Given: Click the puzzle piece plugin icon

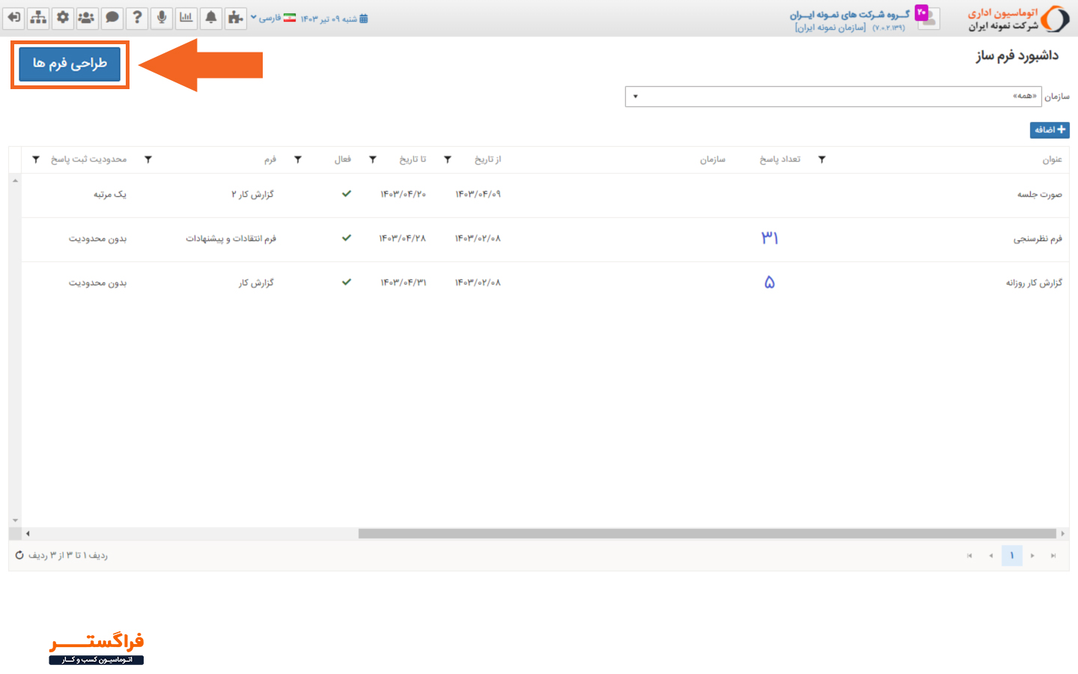Looking at the screenshot, I should 236,17.
